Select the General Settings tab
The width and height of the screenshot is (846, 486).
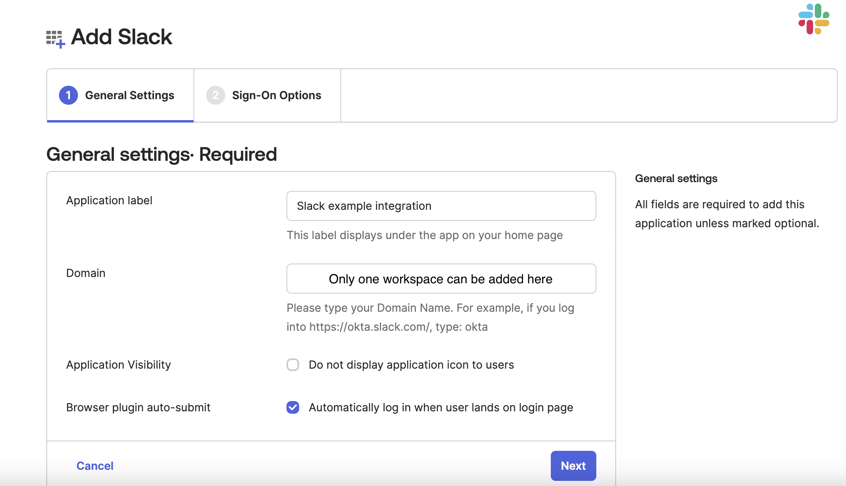pos(130,95)
